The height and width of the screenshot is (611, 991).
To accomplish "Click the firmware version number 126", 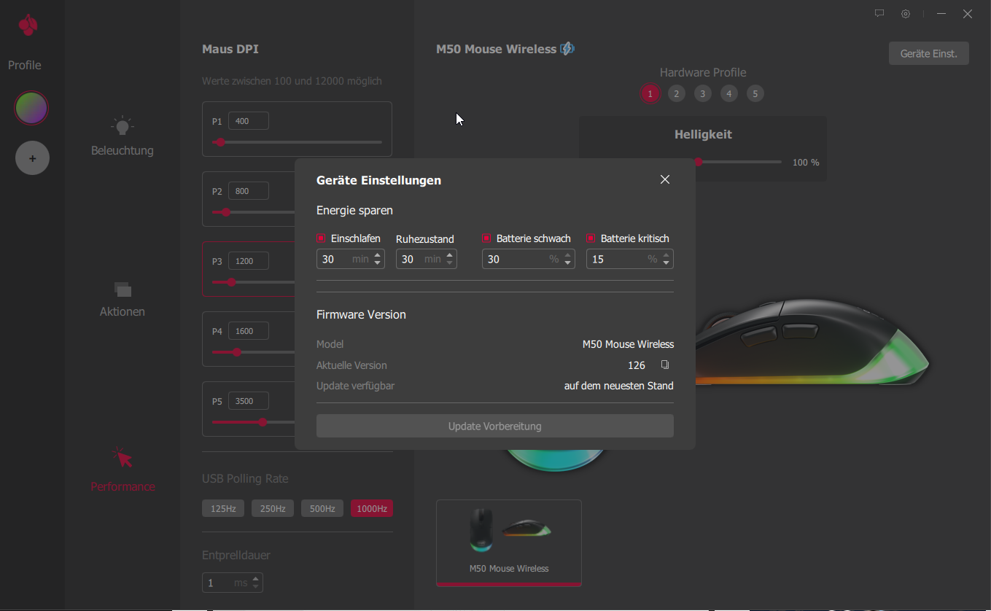I will pyautogui.click(x=637, y=365).
